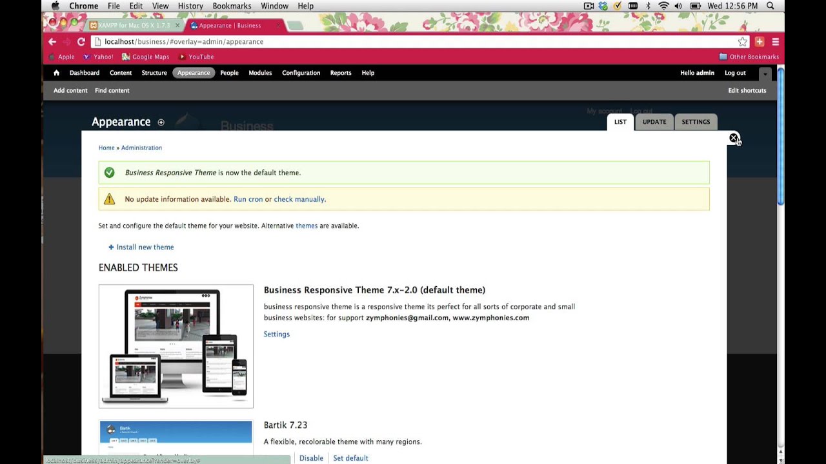The image size is (826, 464).
Task: Click the Bluetooth icon in menu bar
Action: pyautogui.click(x=649, y=6)
